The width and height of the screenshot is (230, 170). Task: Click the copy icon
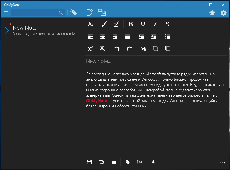(168, 48)
